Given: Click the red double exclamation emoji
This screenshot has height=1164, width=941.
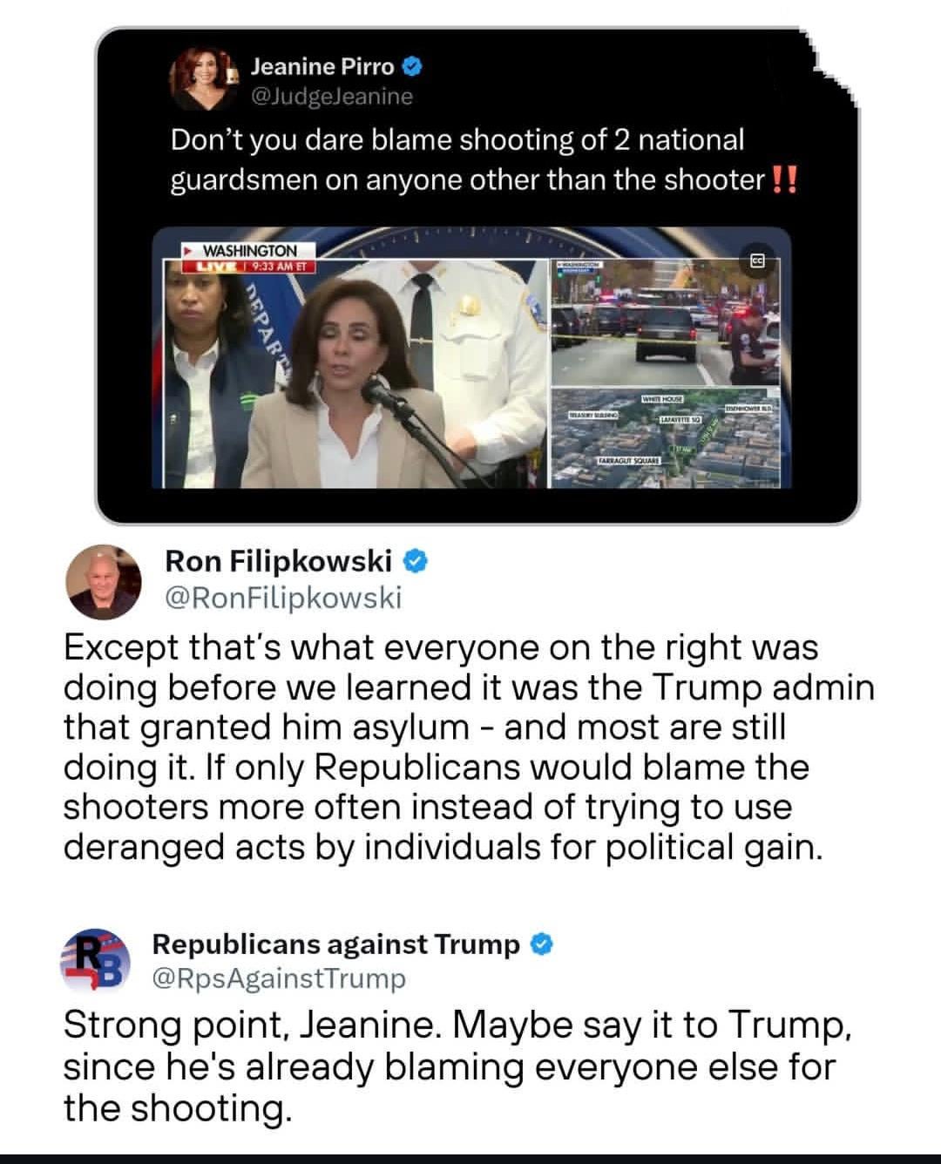Looking at the screenshot, I should (784, 180).
